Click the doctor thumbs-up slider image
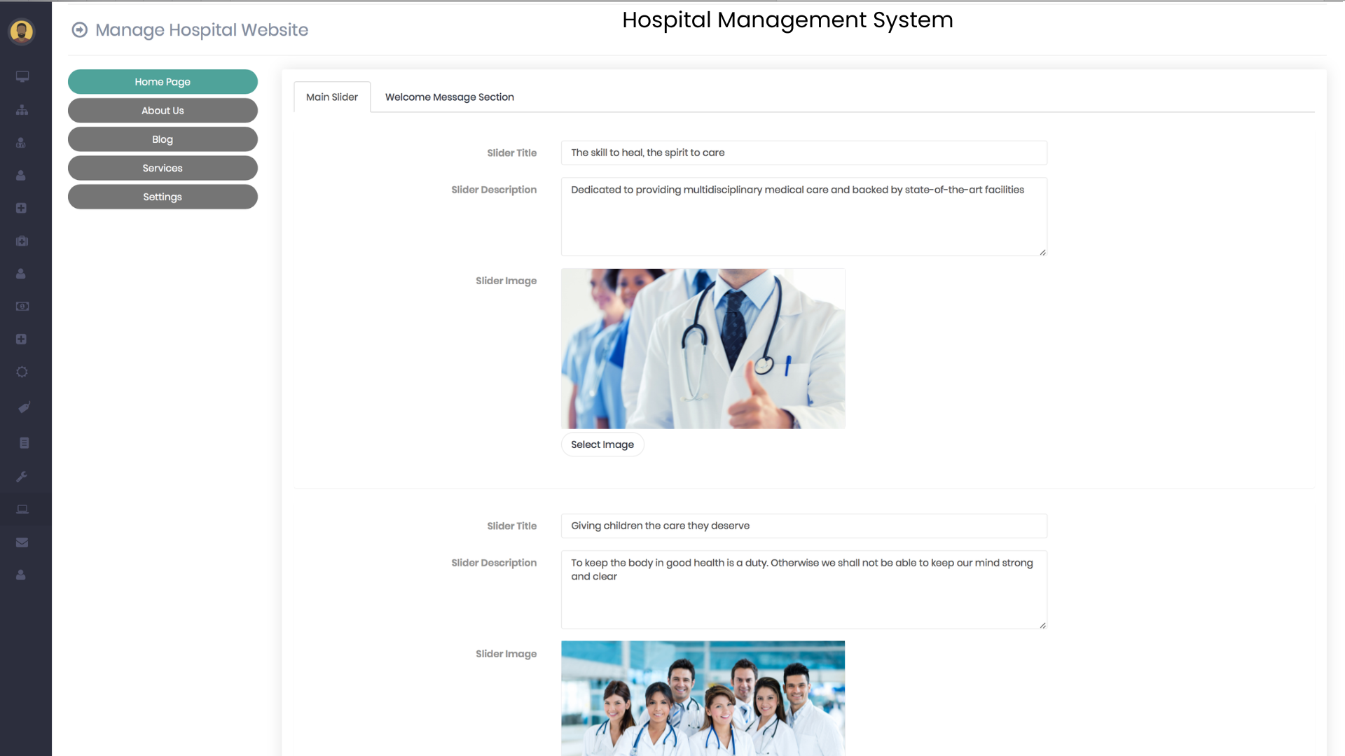The width and height of the screenshot is (1345, 756). [x=703, y=349]
